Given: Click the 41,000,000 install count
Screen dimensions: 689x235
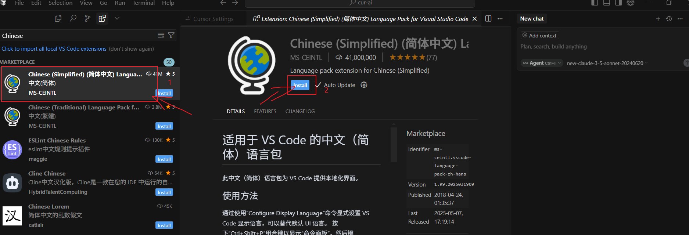Looking at the screenshot, I should pos(356,58).
